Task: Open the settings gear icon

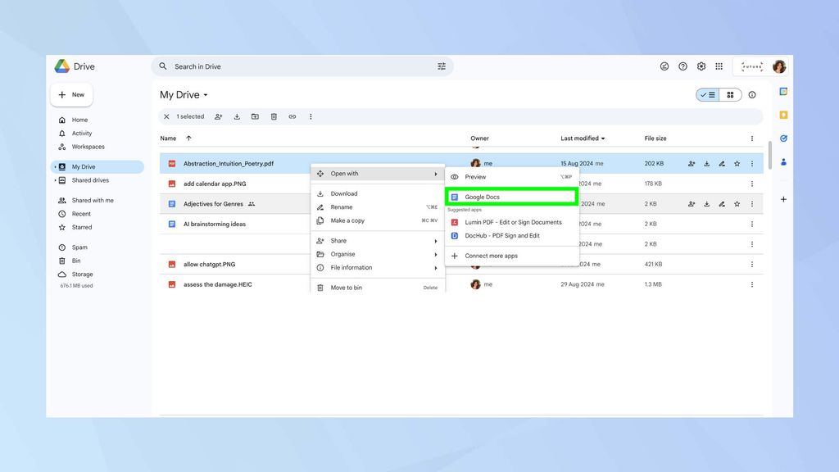Action: (x=701, y=66)
